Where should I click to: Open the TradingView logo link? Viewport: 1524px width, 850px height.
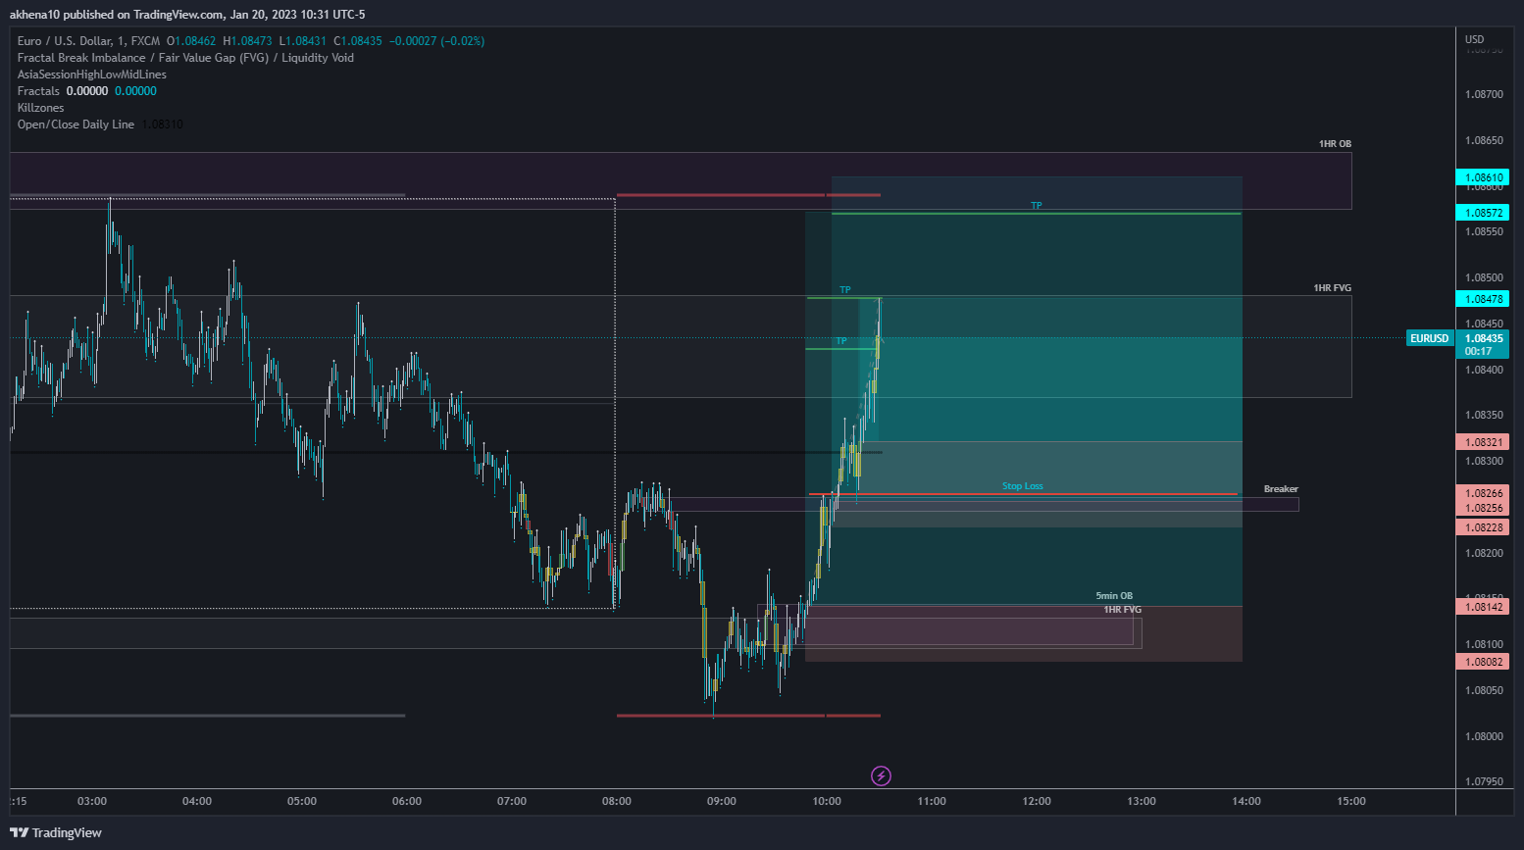click(56, 832)
